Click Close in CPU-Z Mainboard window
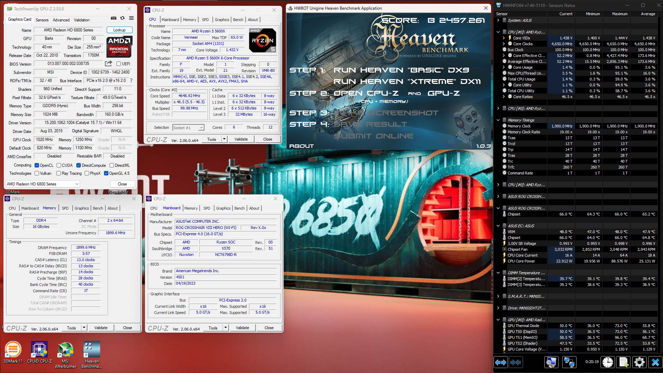 [x=269, y=328]
